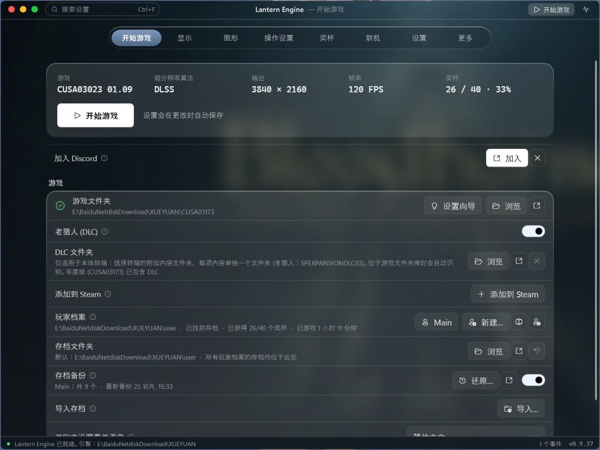Switch to the 开始游戏 tab
Image resolution: width=600 pixels, height=450 pixels.
136,38
